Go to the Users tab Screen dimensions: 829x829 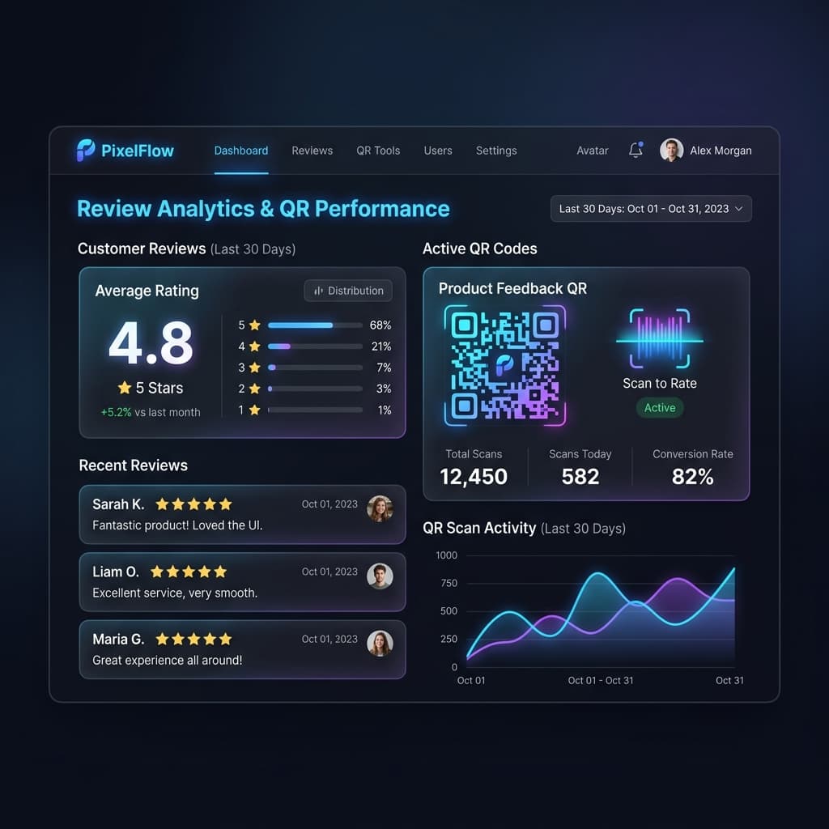pos(438,151)
